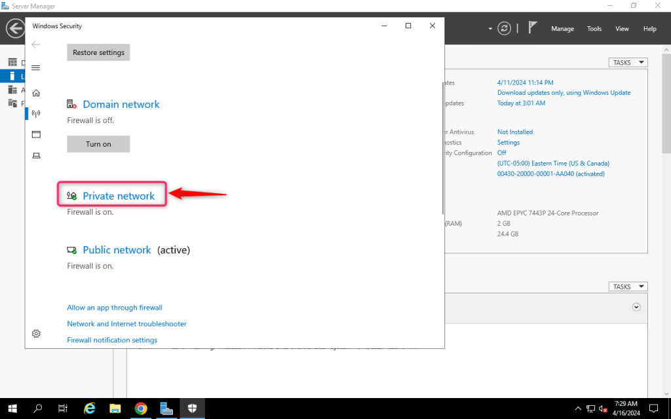This screenshot has height=419, width=671.
Task: Select the Firewall & network protection sidebar icon
Action: pos(37,113)
